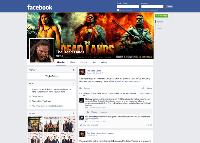Viewport: 200px width, 143px height.
Task: Click the 29 Shares link
Action: [x=148, y=88]
